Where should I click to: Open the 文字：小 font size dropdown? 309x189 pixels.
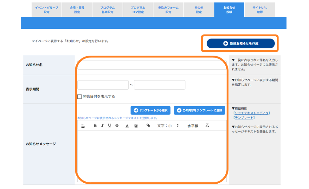point(168,126)
